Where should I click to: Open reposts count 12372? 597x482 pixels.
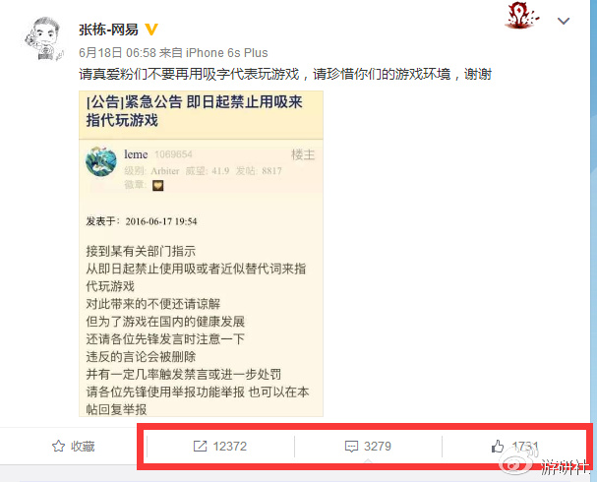coord(229,446)
